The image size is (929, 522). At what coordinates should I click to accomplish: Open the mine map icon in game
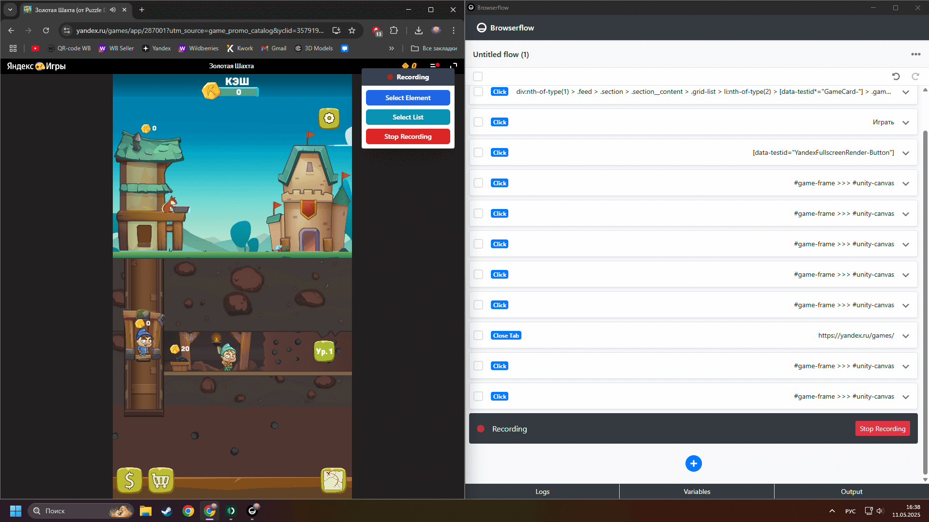[334, 480]
